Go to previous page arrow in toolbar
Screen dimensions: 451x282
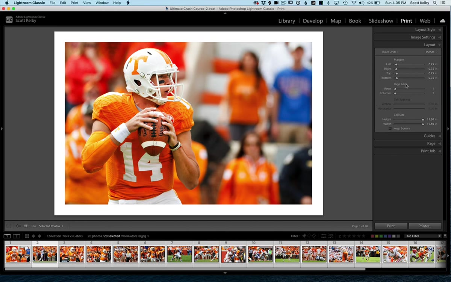18,226
